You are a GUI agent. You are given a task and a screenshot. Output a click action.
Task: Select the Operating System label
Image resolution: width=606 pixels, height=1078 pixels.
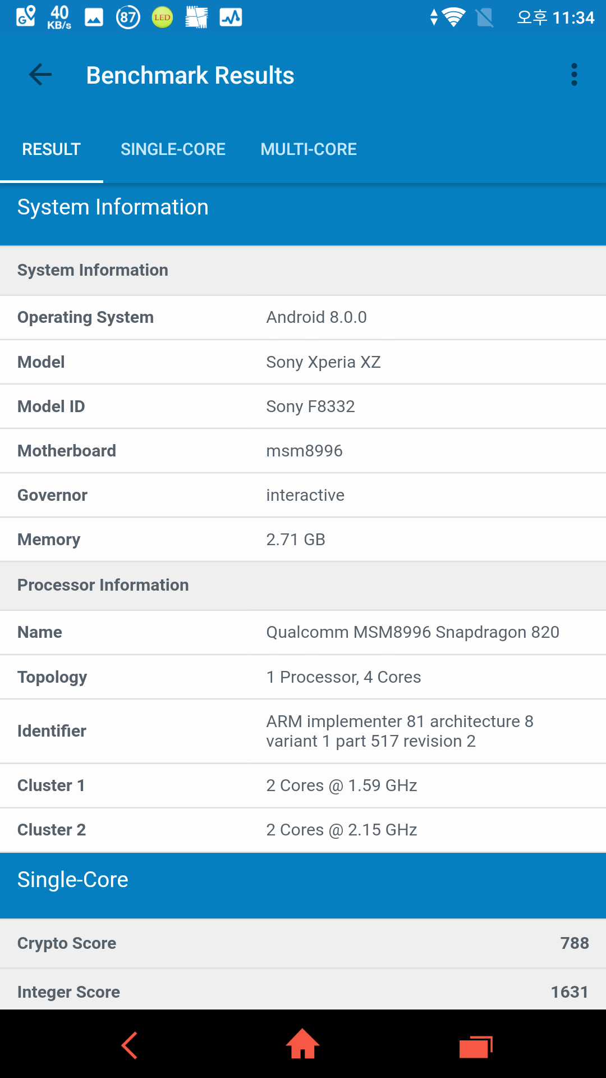85,317
